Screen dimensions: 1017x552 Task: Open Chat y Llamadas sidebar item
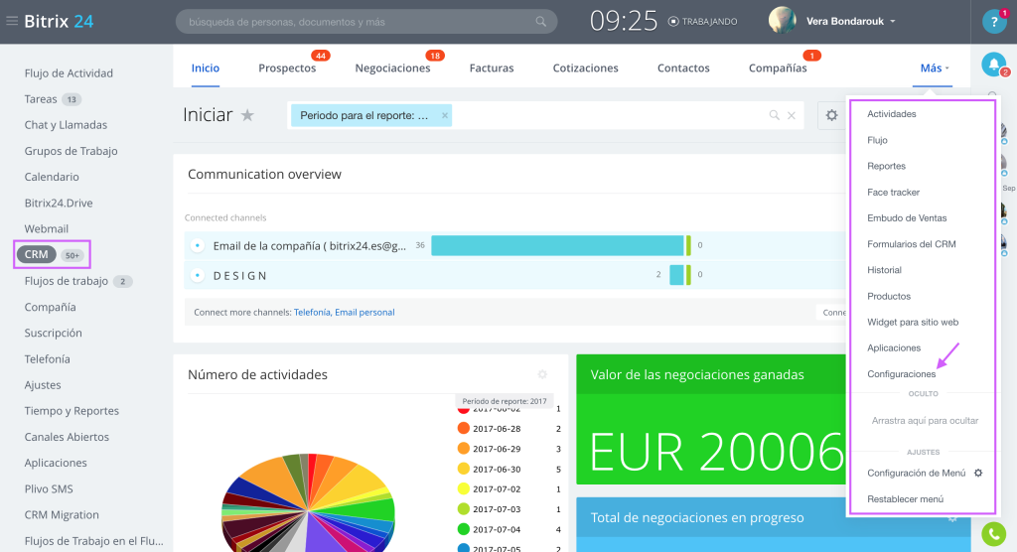(66, 125)
